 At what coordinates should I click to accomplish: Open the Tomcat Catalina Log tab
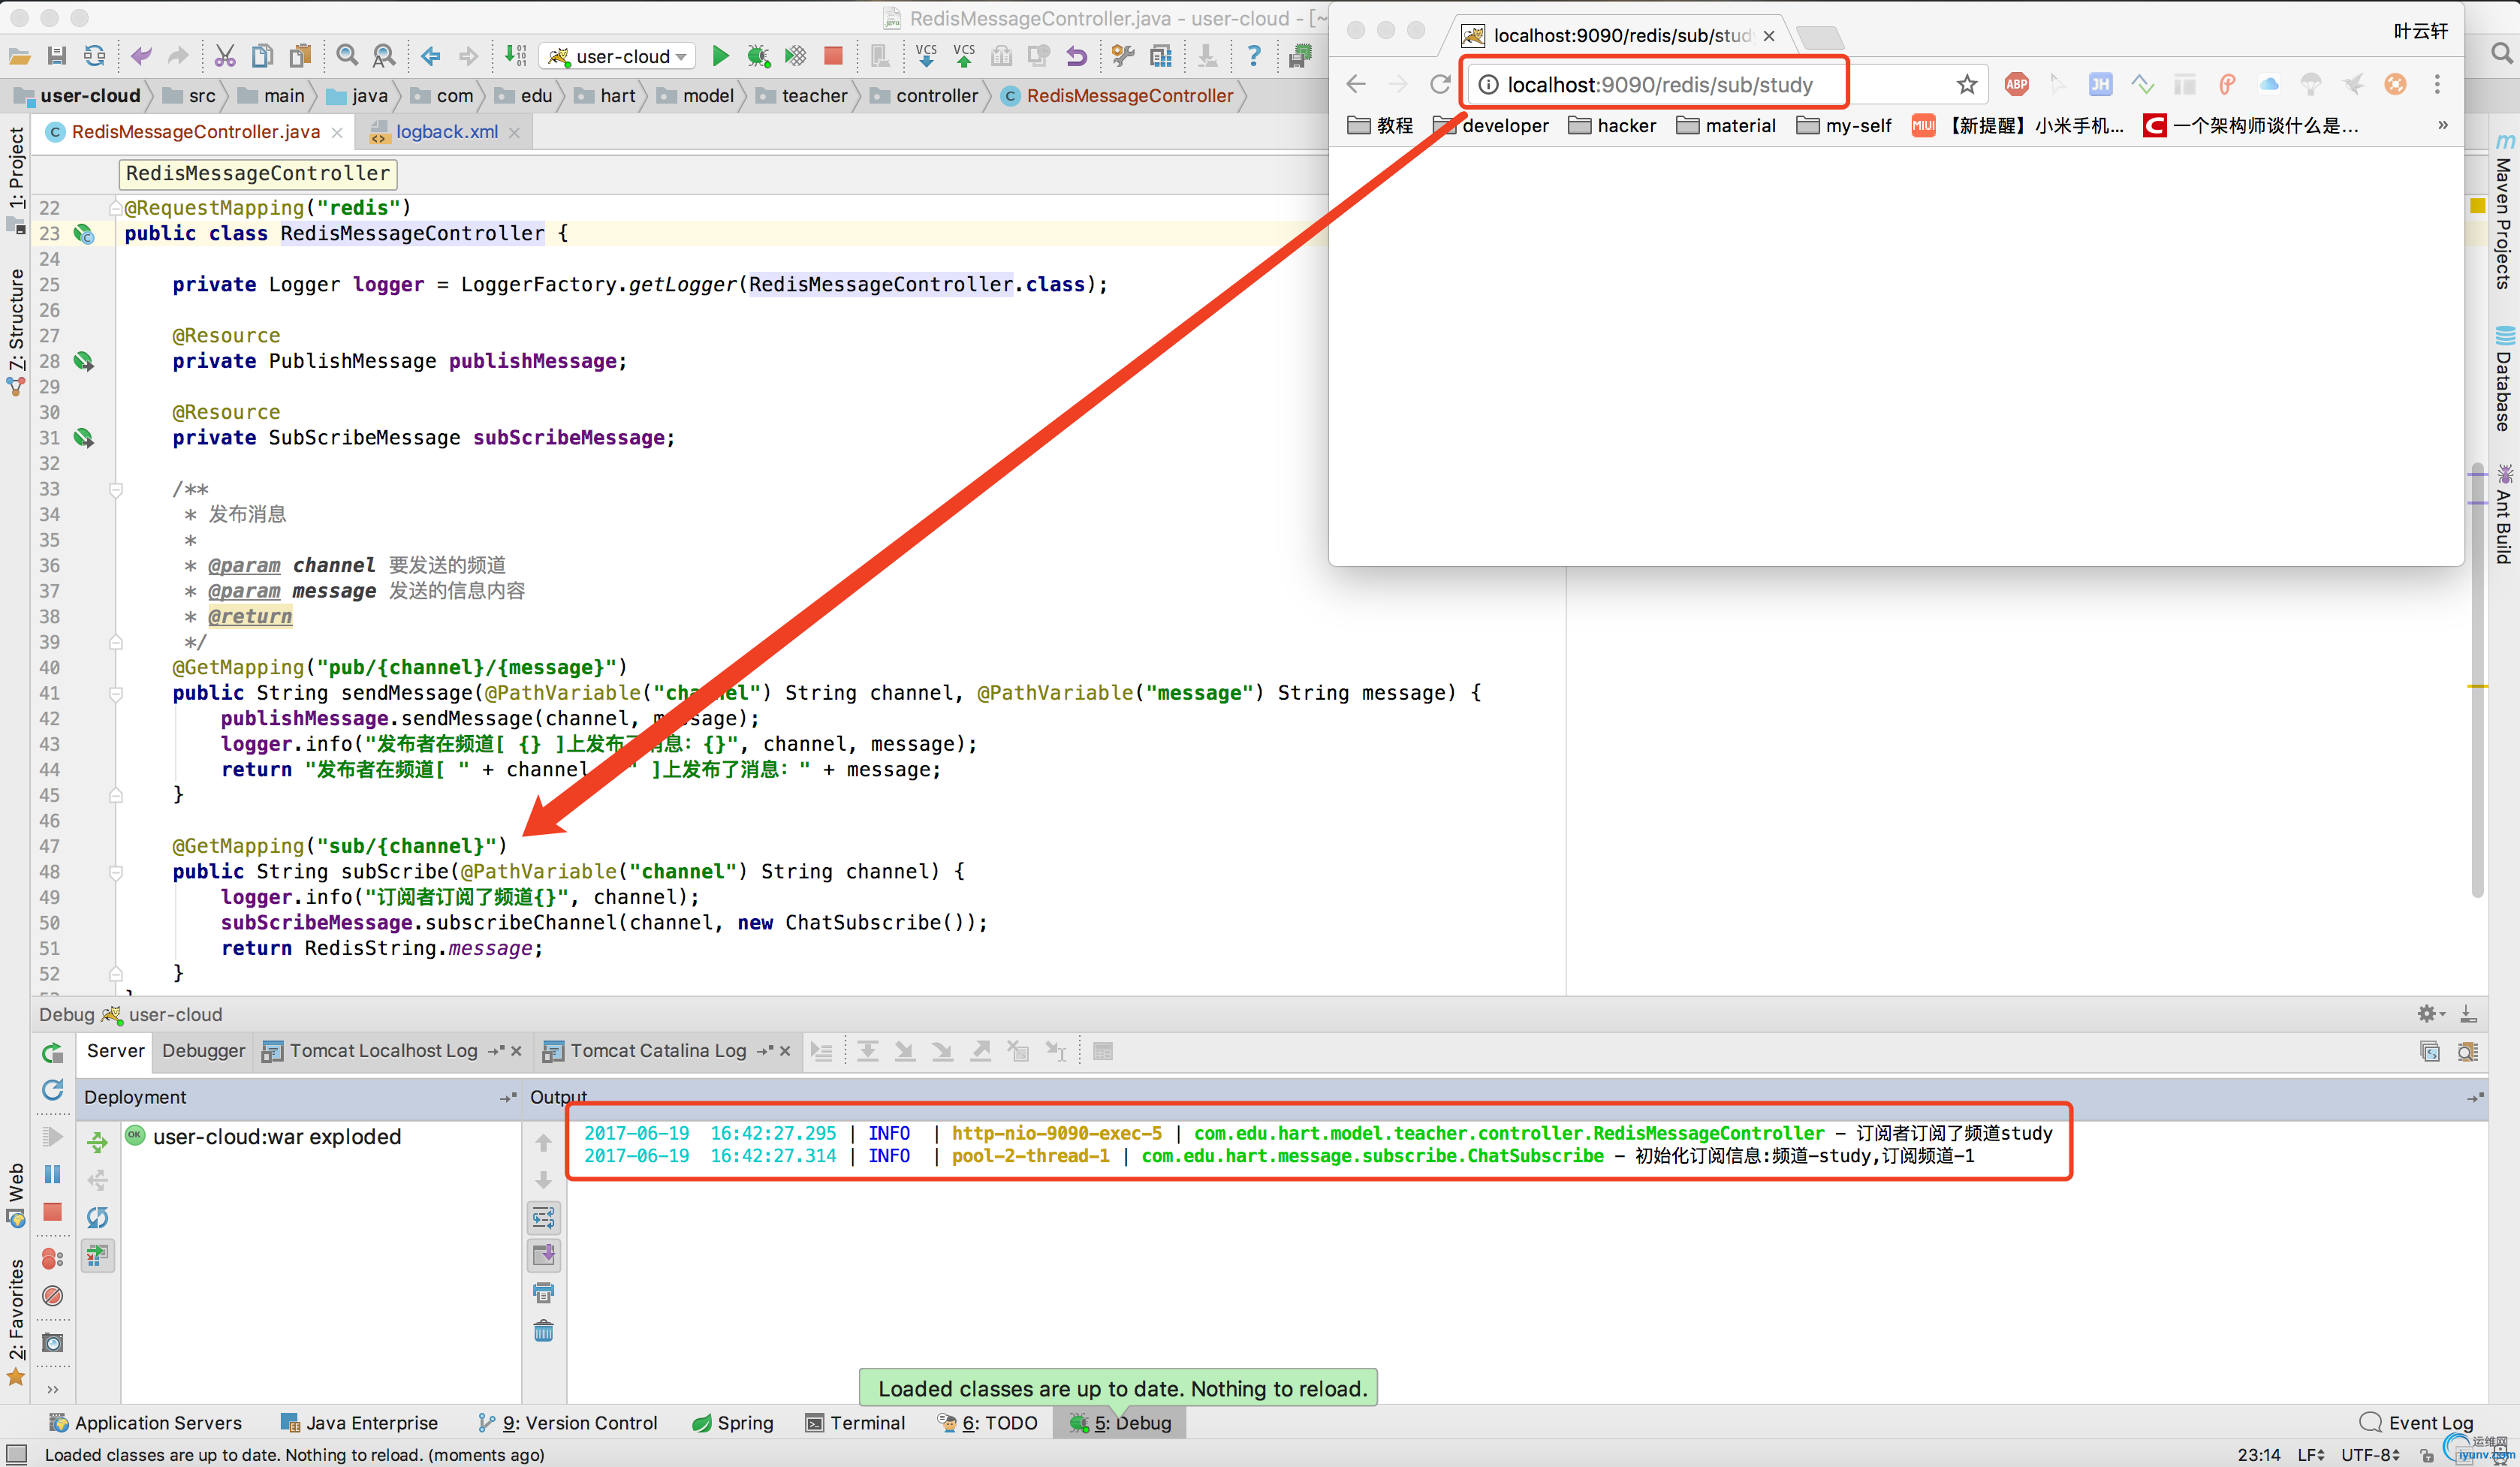pyautogui.click(x=659, y=1051)
